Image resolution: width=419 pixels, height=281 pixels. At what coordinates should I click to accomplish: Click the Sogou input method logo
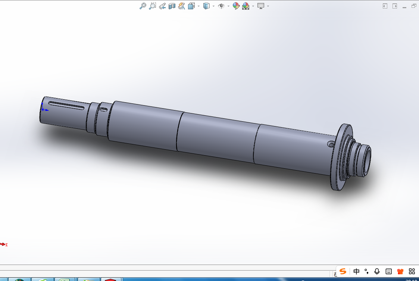click(x=343, y=271)
